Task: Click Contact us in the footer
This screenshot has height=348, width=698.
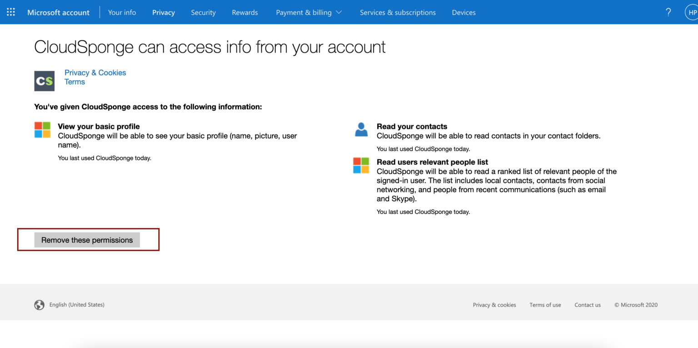Action: (x=588, y=305)
